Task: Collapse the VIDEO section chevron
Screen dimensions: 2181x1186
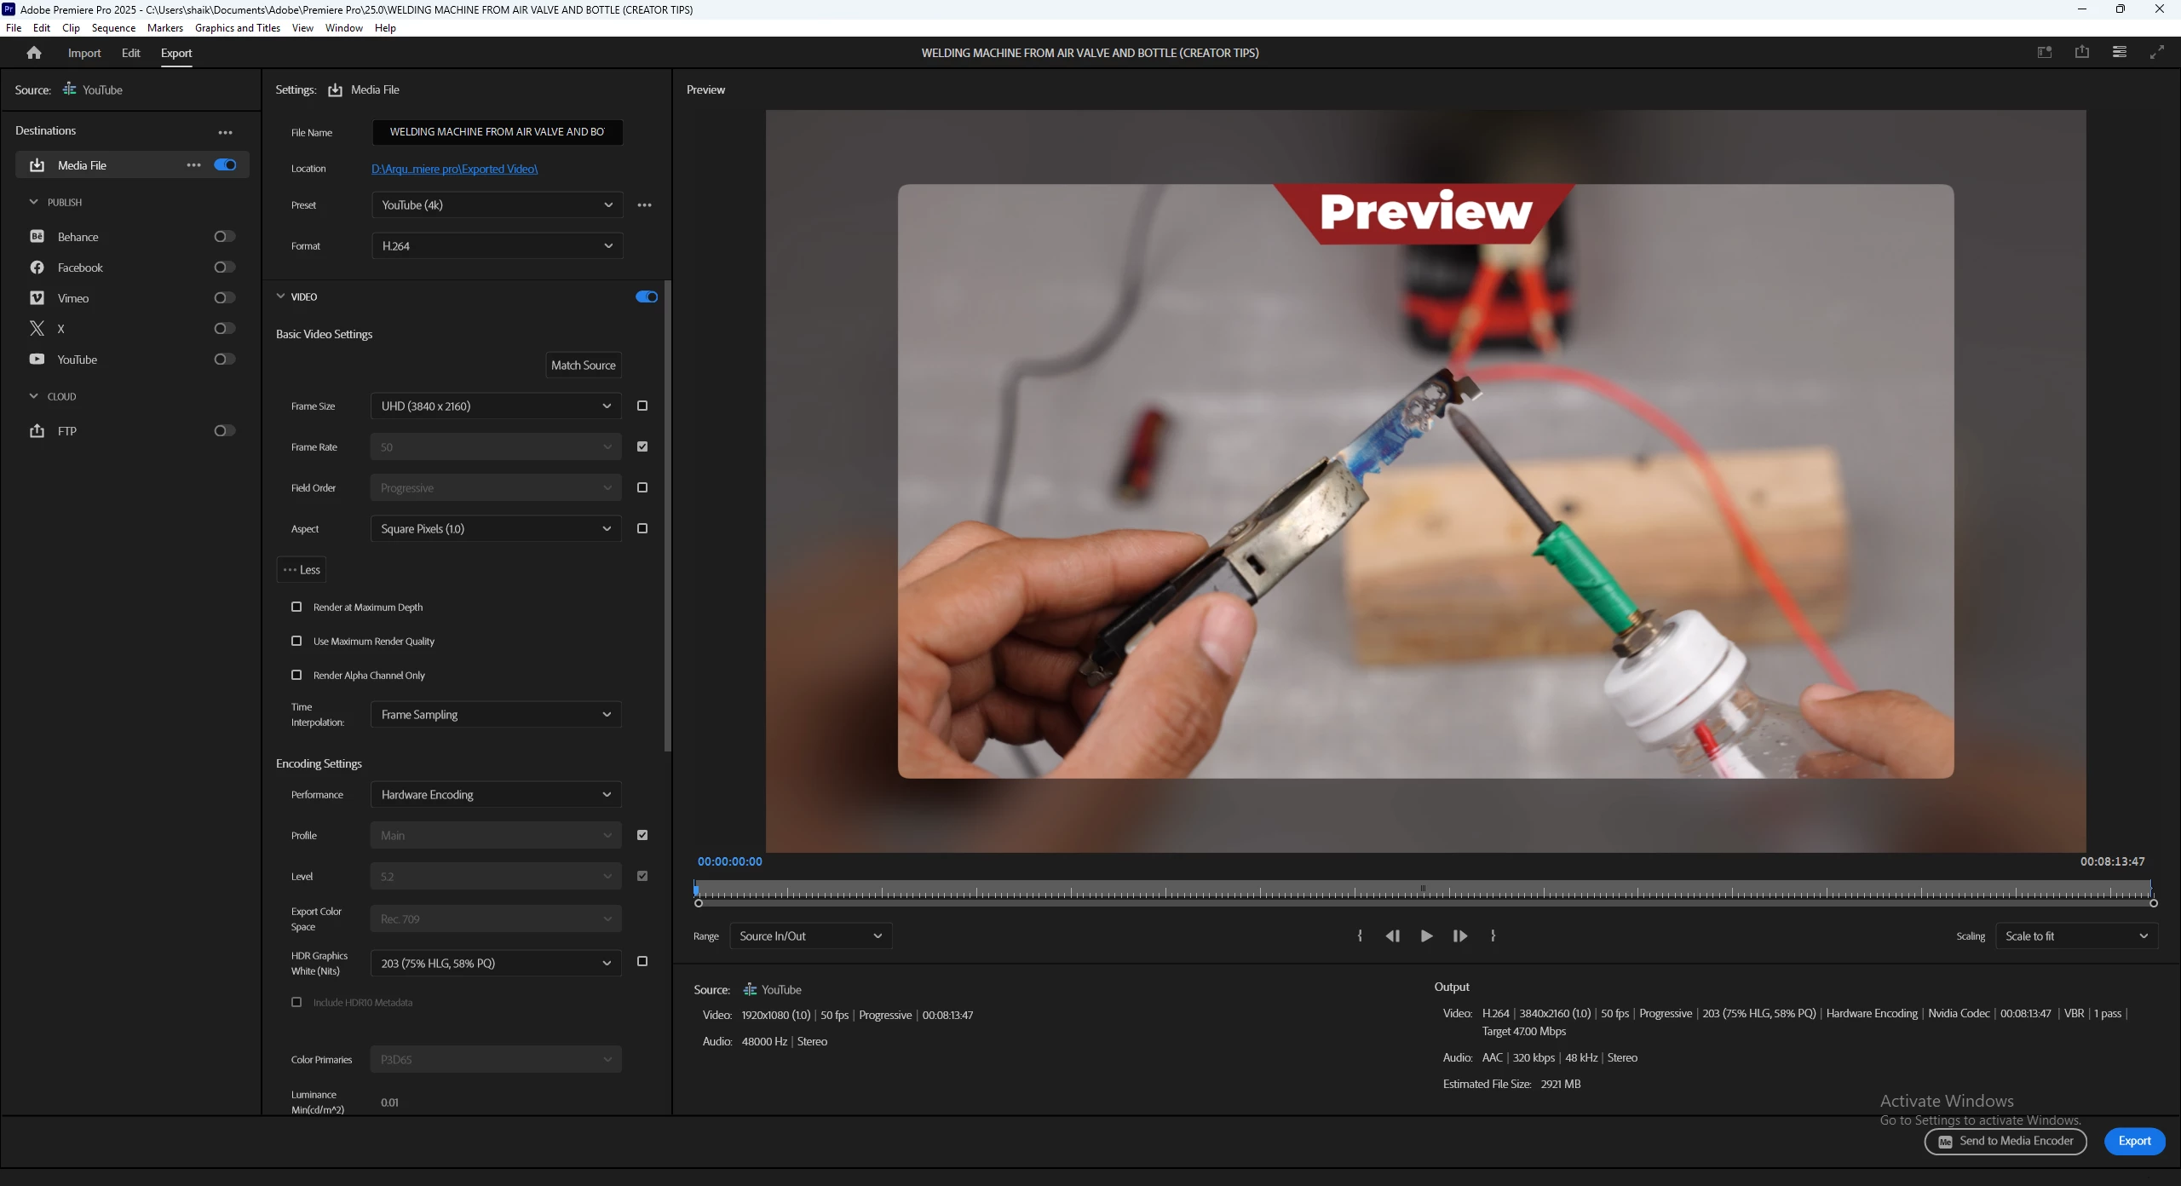Action: pos(281,296)
